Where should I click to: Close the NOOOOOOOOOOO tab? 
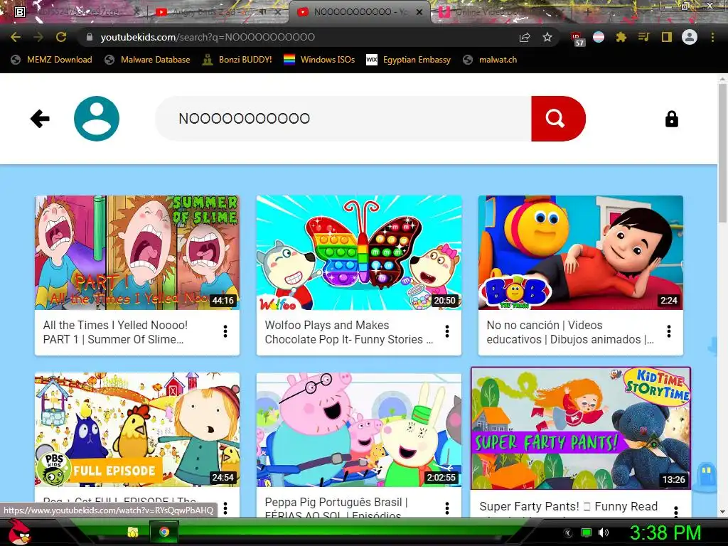click(419, 12)
